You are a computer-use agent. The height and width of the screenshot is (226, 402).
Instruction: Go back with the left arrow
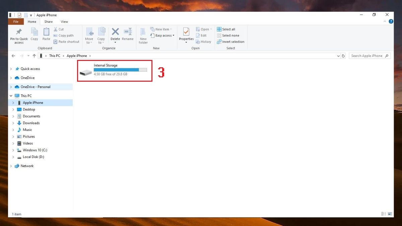pos(13,56)
